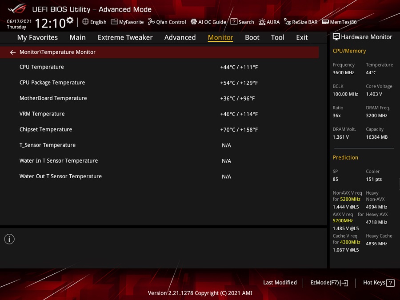Click the Hardware Monitor display icon

(336, 37)
